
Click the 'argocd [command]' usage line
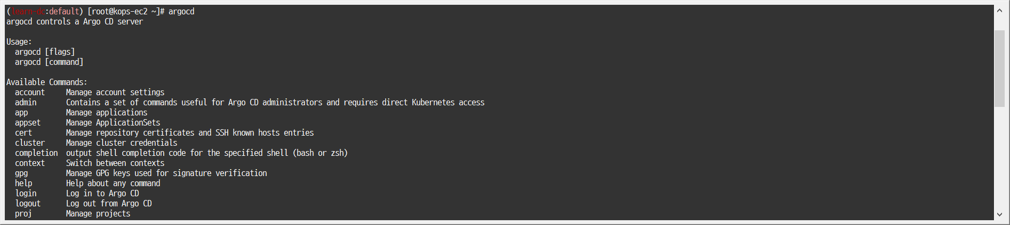tap(49, 62)
